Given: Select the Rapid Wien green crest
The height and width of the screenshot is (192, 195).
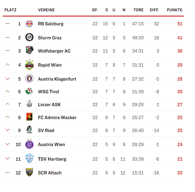Looking at the screenshot, I should (x=29, y=64).
